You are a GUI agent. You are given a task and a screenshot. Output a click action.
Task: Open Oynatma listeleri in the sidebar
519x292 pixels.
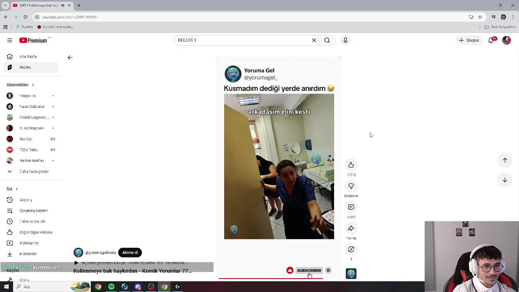[x=31, y=210]
